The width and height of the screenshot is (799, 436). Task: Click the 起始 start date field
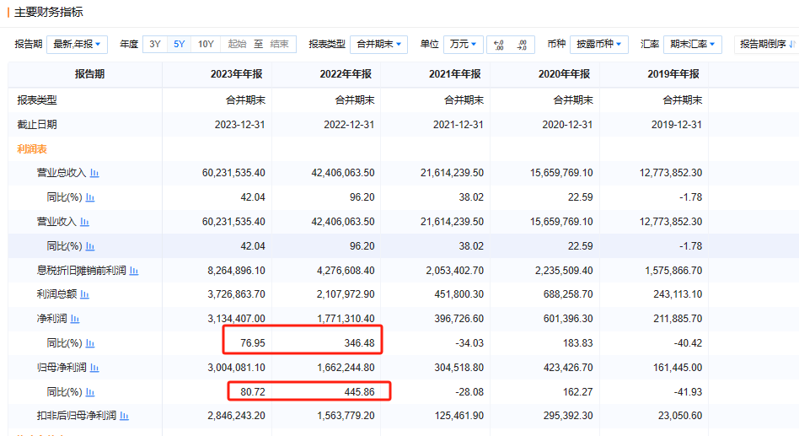237,45
